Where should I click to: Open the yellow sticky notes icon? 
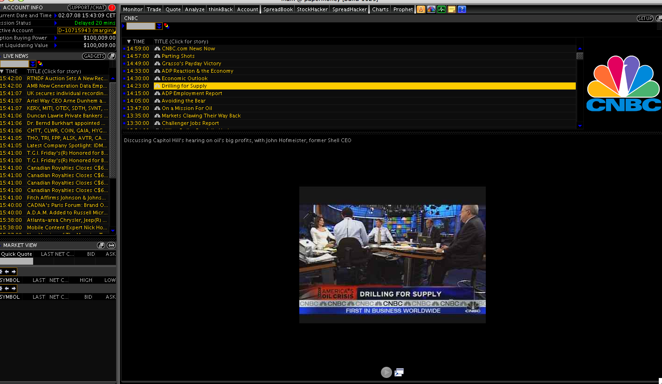pos(452,9)
